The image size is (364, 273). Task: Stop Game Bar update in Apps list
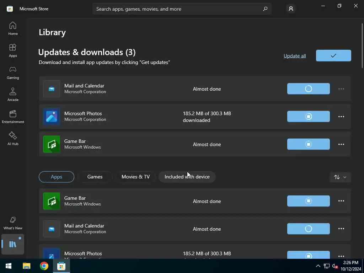(x=308, y=201)
